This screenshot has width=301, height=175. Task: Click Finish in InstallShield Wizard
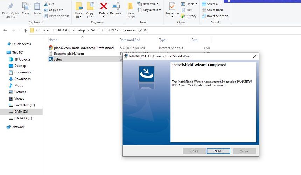[x=218, y=151]
